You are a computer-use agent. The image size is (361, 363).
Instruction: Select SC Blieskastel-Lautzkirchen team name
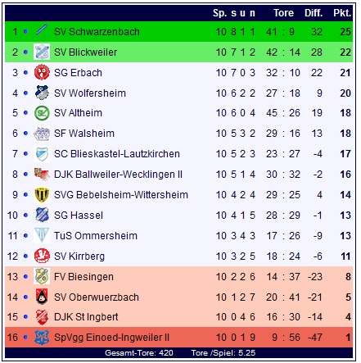tap(117, 154)
